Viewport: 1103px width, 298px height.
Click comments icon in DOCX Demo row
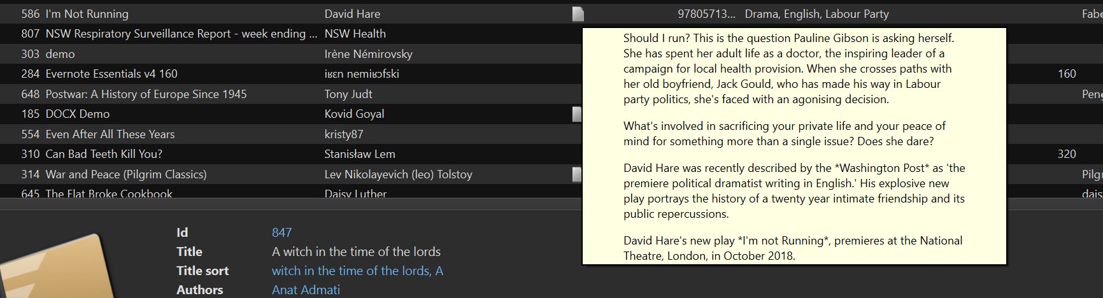[x=577, y=114]
